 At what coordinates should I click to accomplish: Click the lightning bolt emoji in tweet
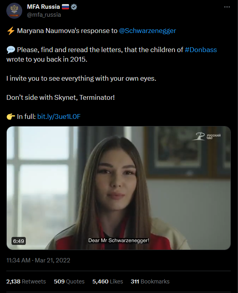coord(11,31)
